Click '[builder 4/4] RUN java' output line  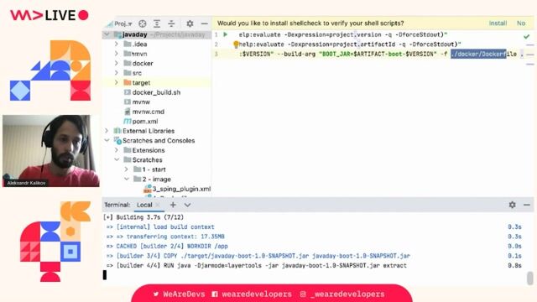point(262,265)
